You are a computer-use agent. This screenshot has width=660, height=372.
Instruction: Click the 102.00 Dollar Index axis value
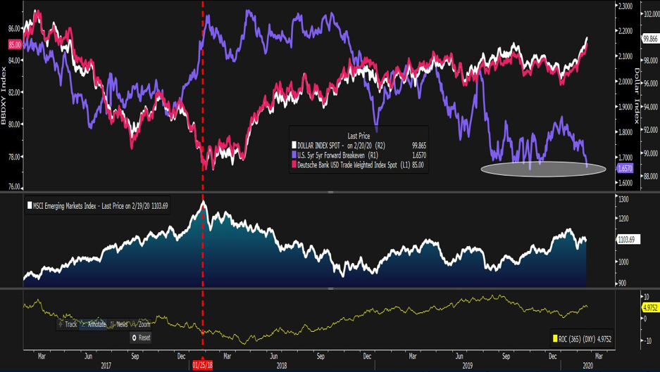pos(651,14)
